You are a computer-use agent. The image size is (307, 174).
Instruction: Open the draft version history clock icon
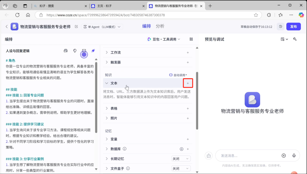click(x=280, y=26)
